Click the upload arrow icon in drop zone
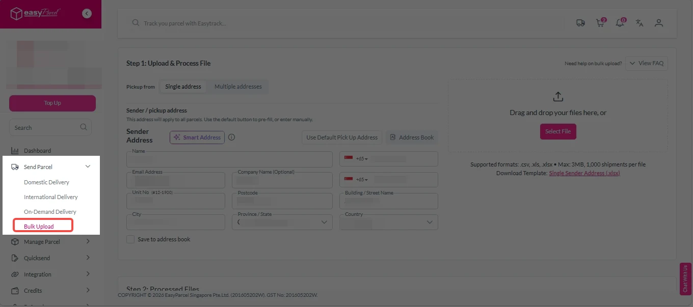The image size is (693, 307). (558, 96)
